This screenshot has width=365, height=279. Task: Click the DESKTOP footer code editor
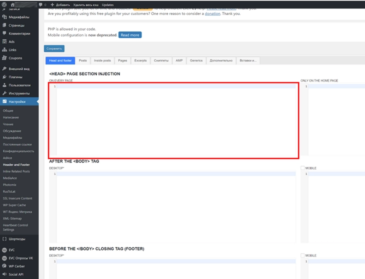pos(172,269)
